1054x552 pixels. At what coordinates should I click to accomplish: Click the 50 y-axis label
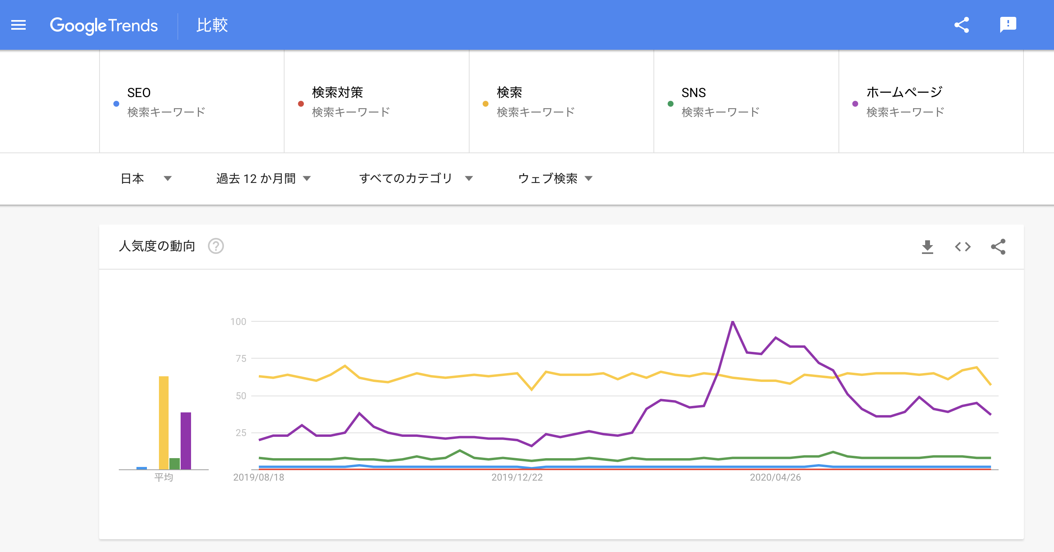point(241,396)
